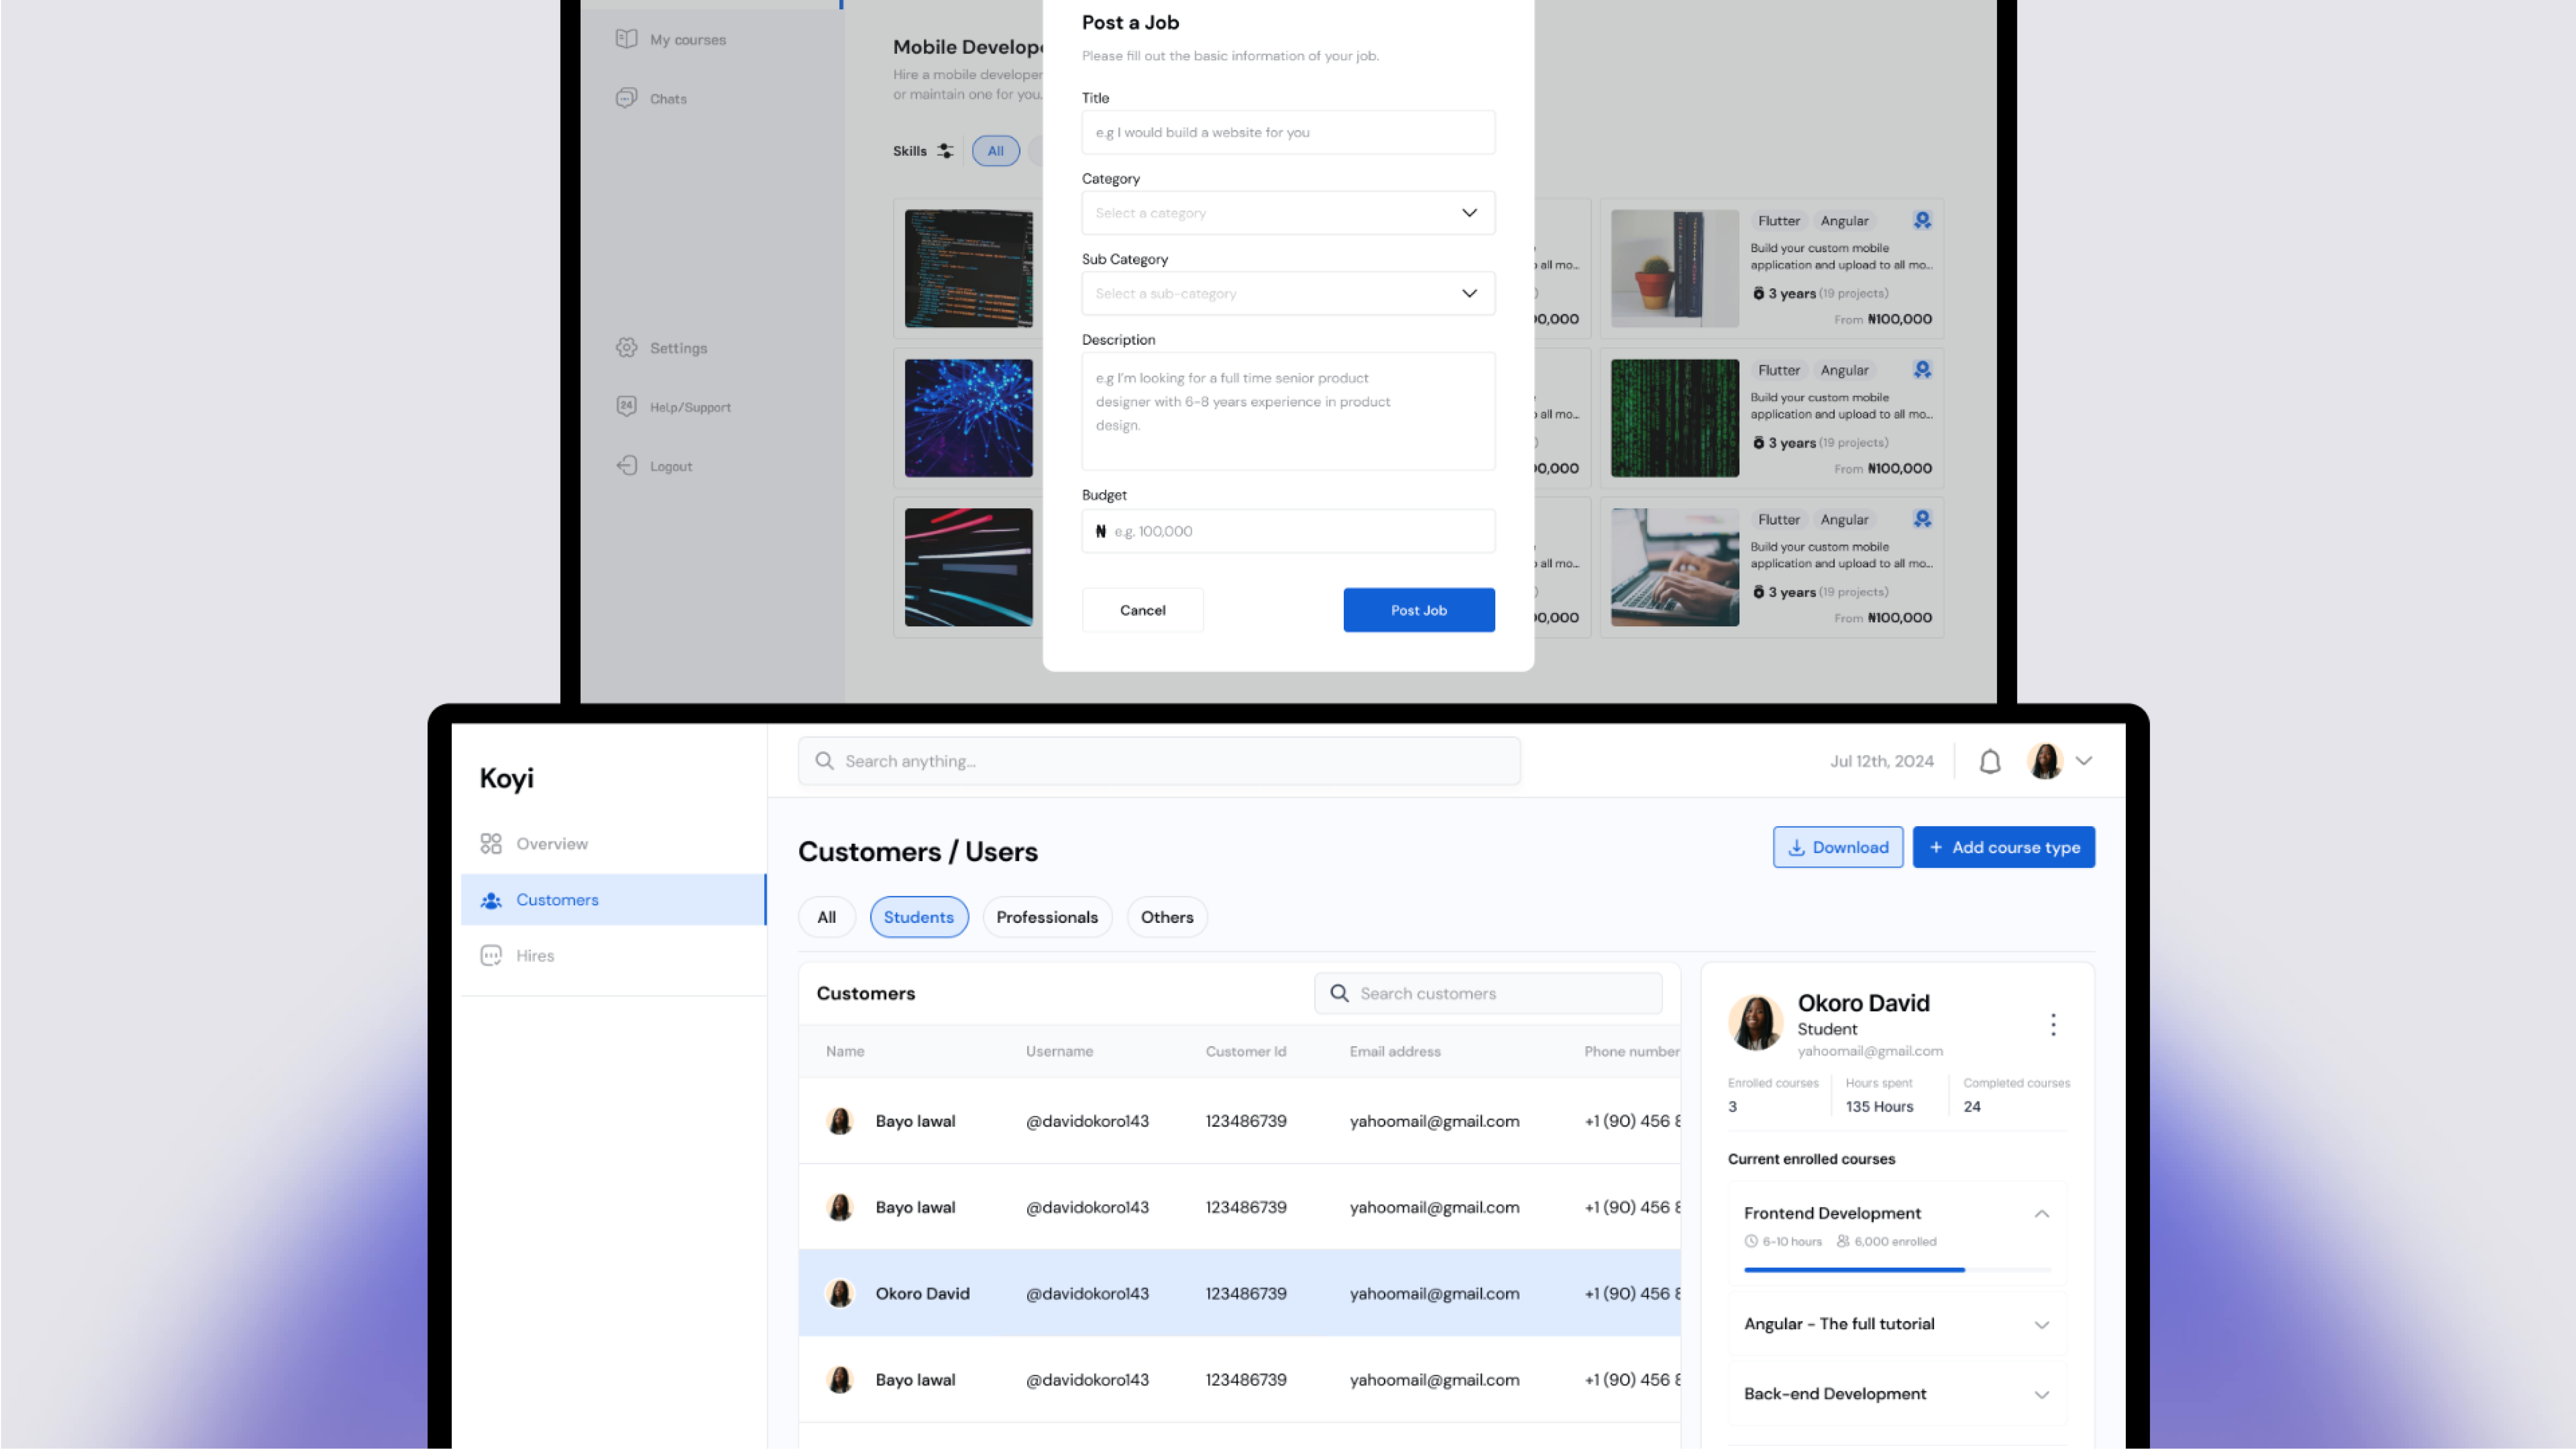Open Help/Support in the background sidebar
This screenshot has height=1449, width=2576.
tap(673, 406)
